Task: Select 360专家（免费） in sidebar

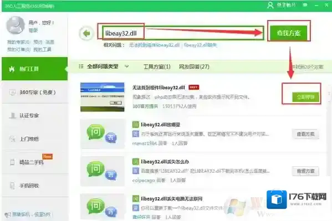Action: click(34, 92)
